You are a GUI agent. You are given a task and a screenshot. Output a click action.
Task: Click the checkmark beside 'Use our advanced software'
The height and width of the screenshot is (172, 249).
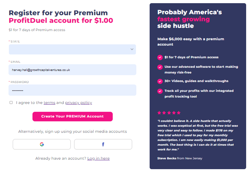[160, 67]
